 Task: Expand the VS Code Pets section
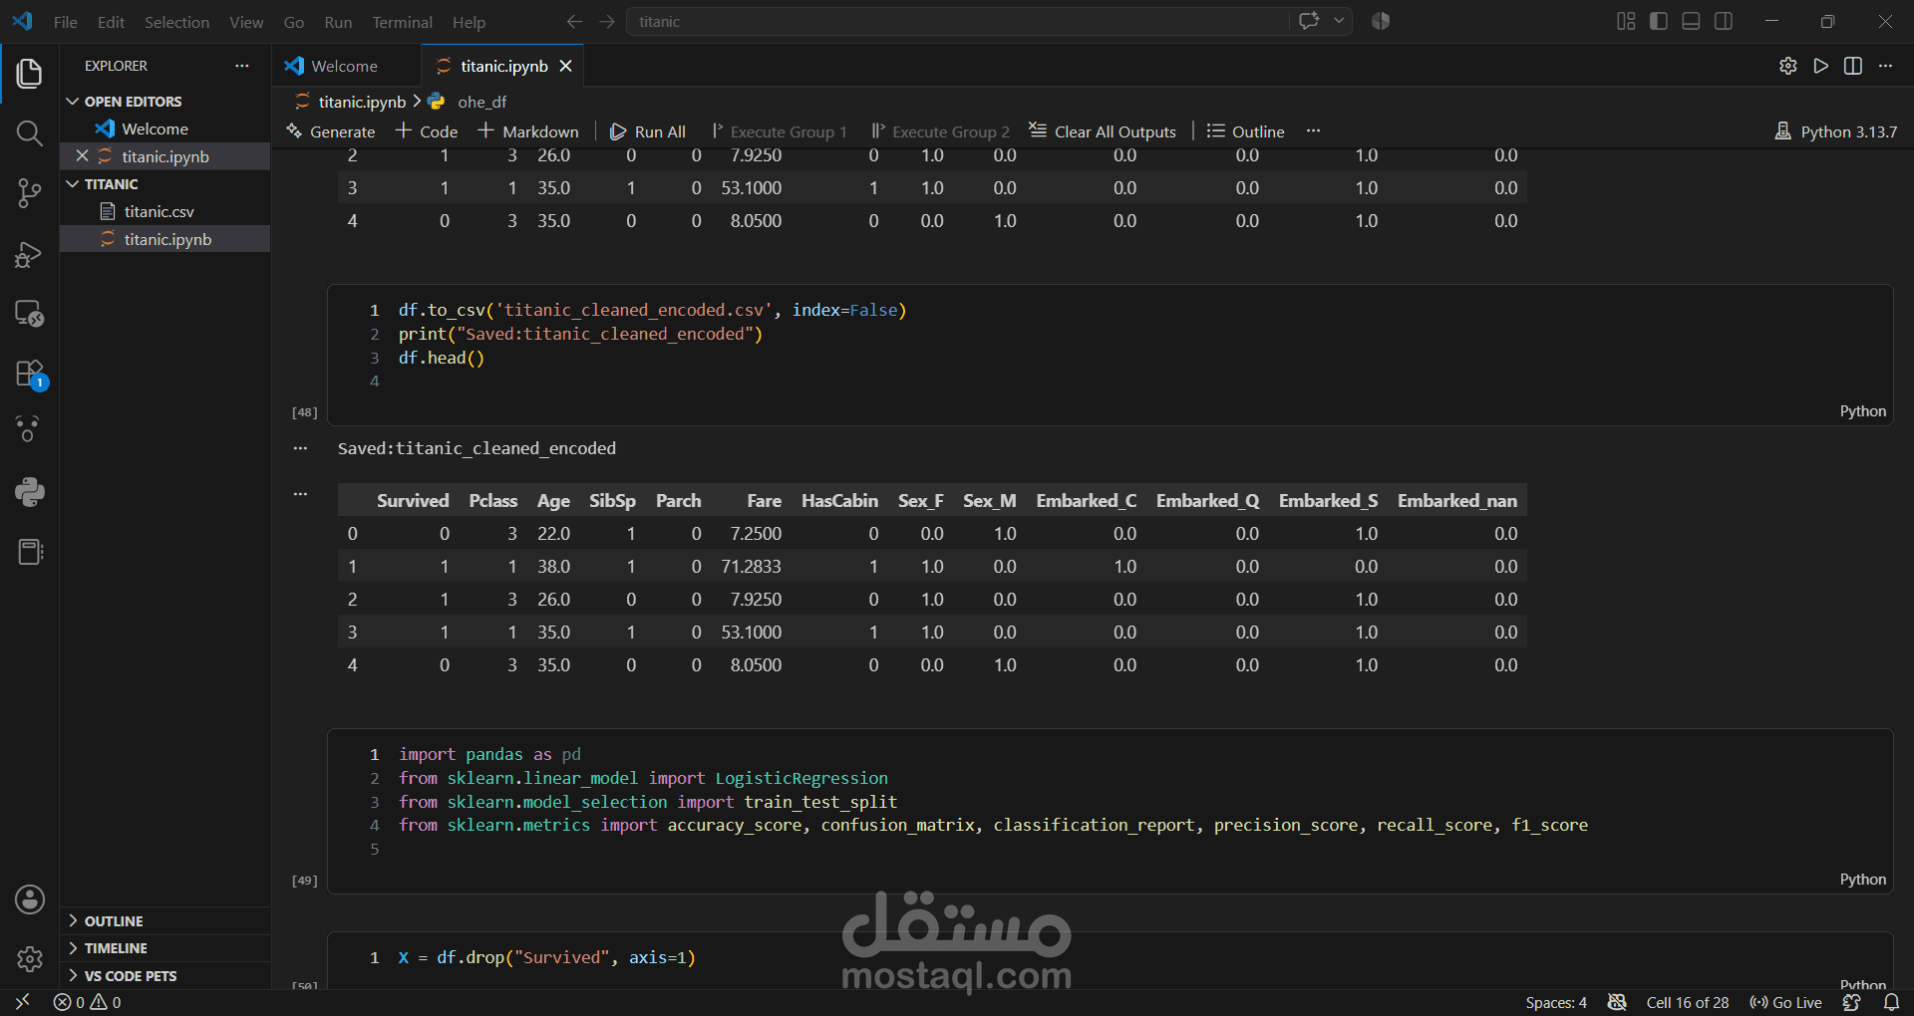(x=131, y=976)
